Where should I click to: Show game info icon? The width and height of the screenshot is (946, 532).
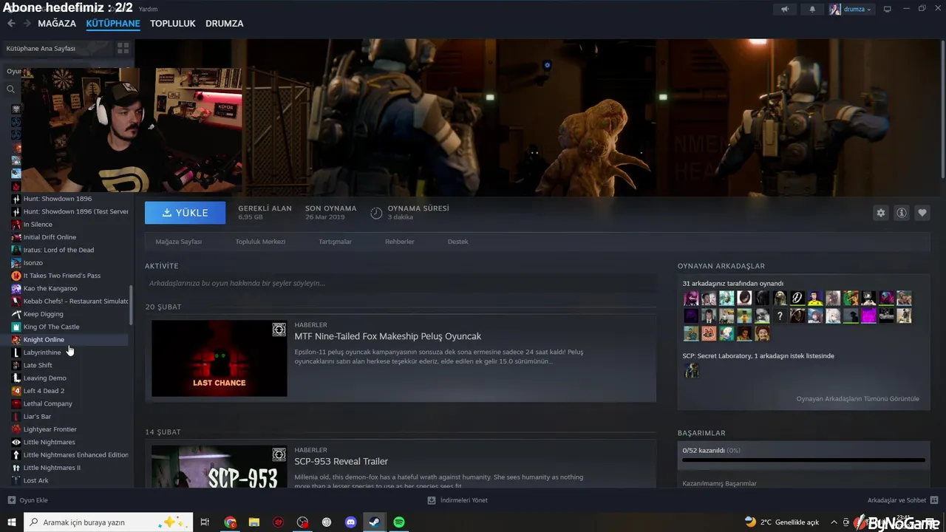pyautogui.click(x=902, y=213)
